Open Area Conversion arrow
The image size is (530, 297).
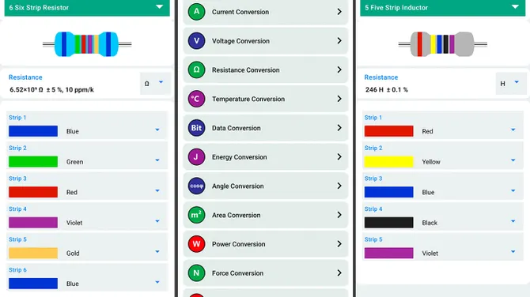(x=339, y=215)
